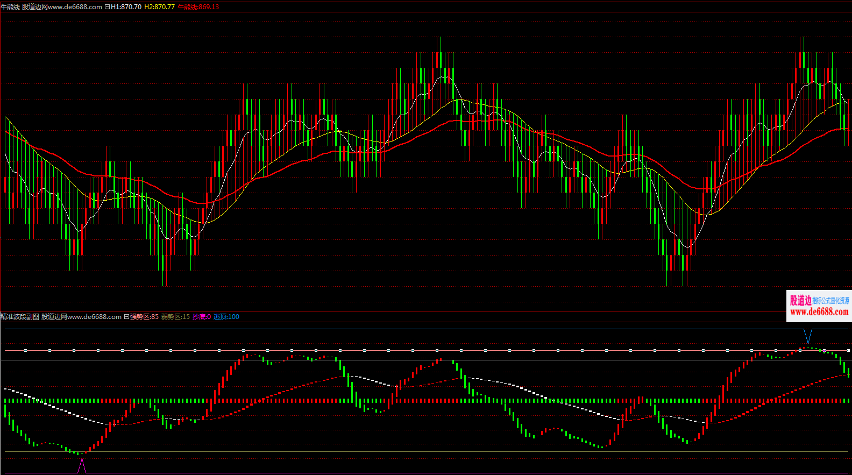Viewport: 852px width, 475px height.
Task: Open the www.de6688.com watermark link
Action: (x=819, y=311)
